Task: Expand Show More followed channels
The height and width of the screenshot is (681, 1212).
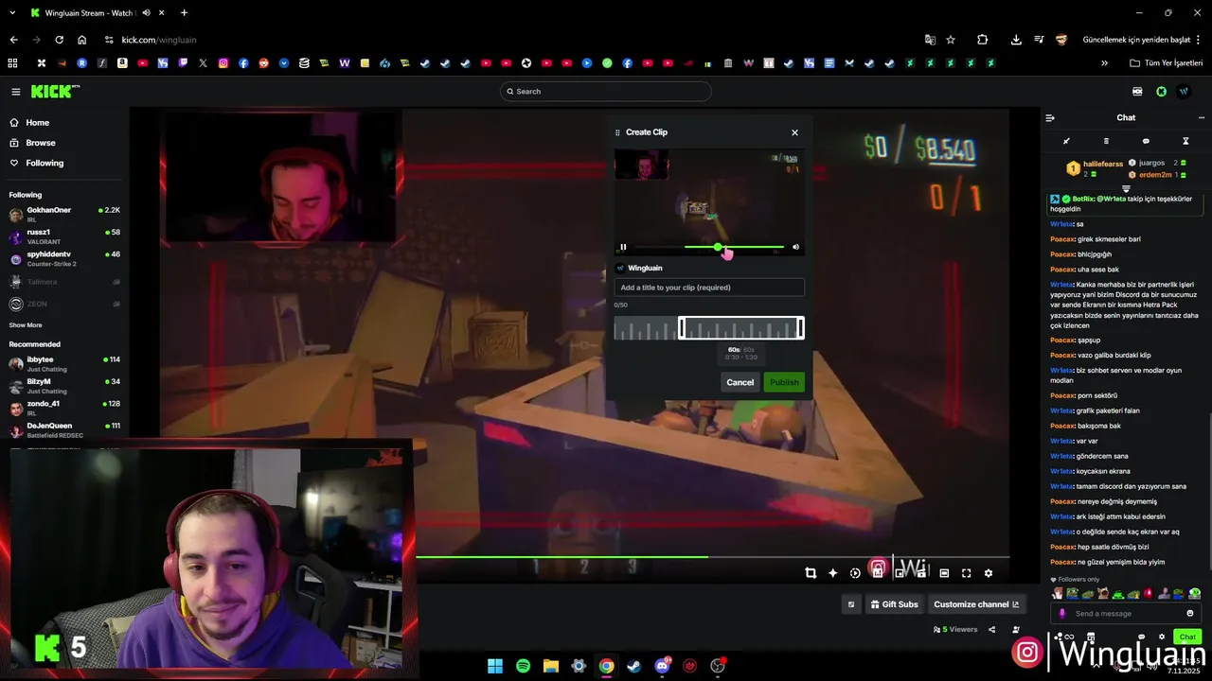Action: pos(26,325)
